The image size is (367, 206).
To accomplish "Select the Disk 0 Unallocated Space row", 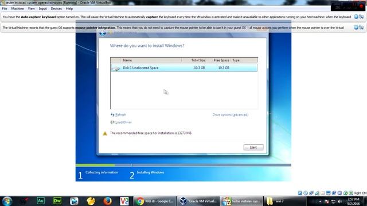I will coord(184,68).
